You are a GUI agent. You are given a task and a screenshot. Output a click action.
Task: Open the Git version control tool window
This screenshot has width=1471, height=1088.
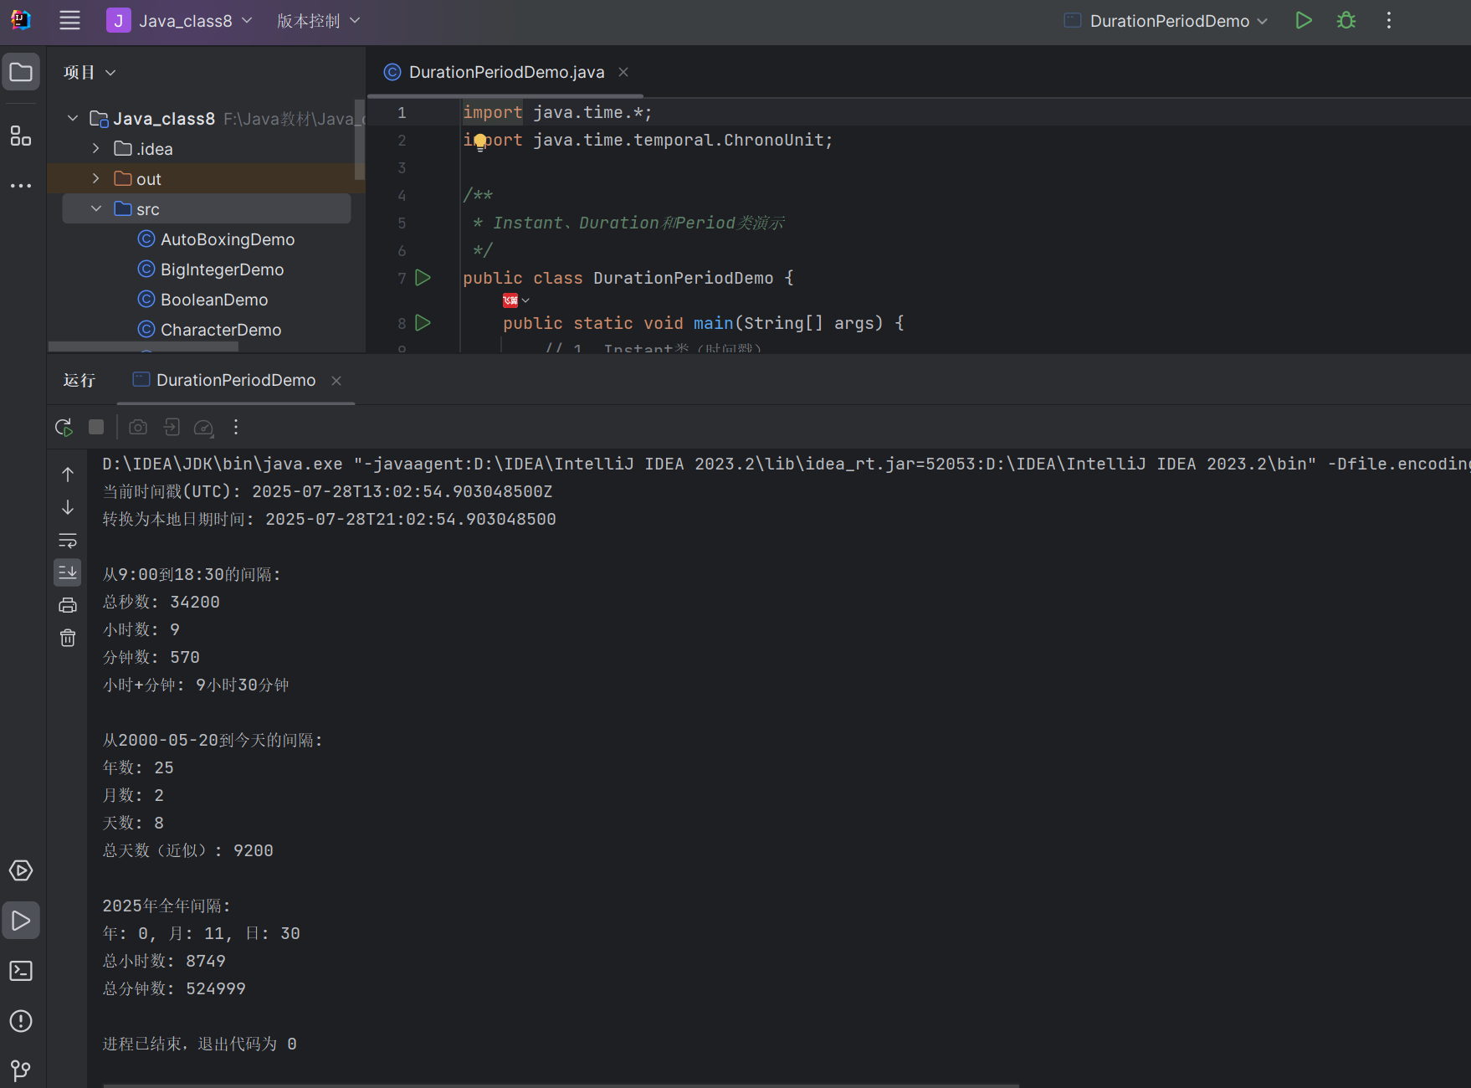click(x=21, y=1070)
